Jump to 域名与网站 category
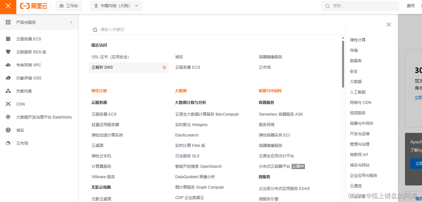 tap(360, 165)
